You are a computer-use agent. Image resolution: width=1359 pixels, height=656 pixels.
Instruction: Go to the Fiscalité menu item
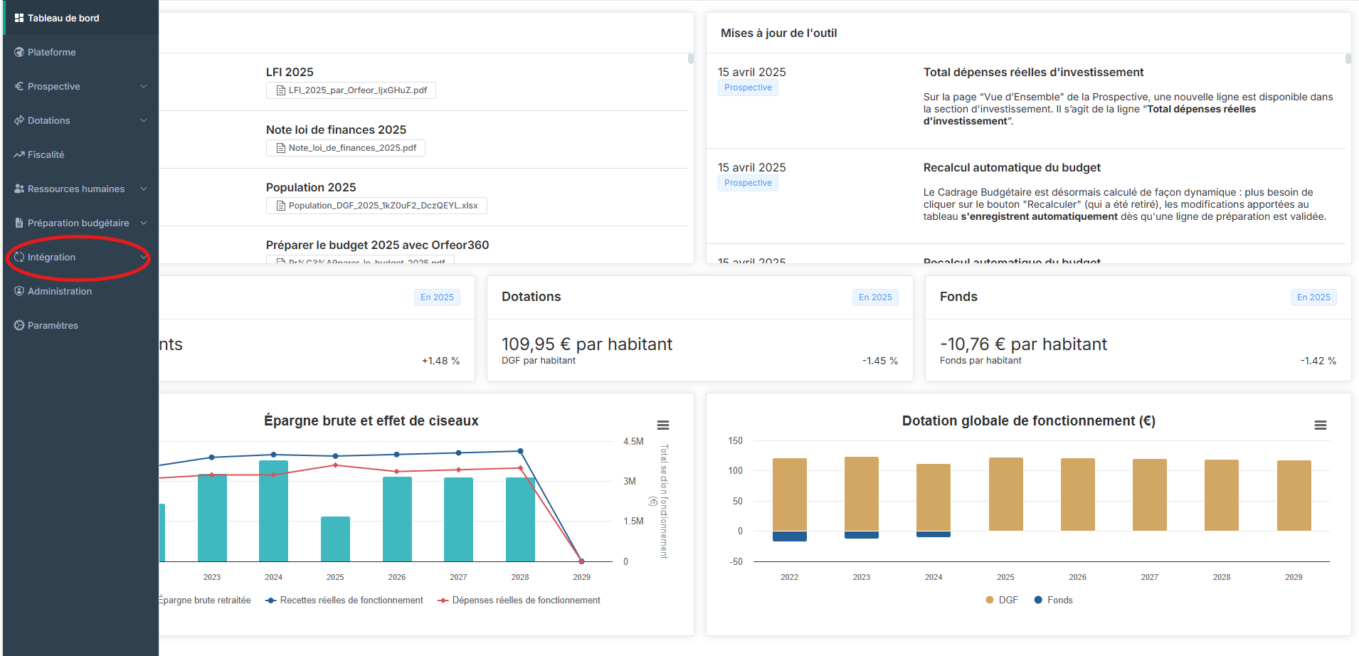(46, 154)
